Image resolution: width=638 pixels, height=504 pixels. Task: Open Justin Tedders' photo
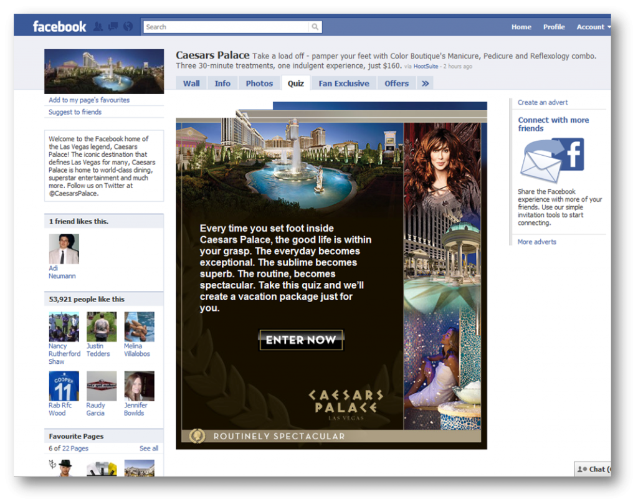pyautogui.click(x=102, y=326)
